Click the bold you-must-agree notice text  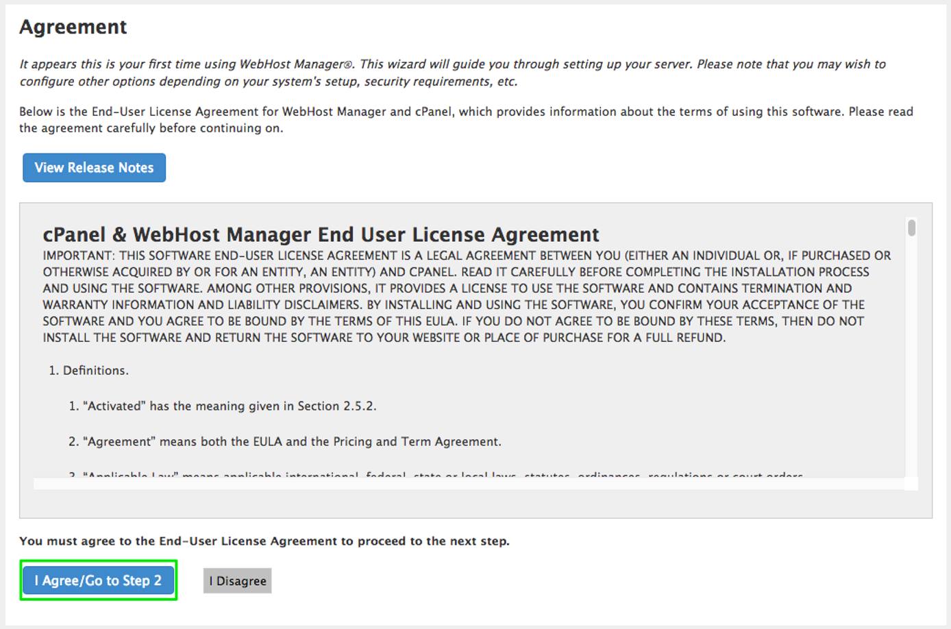(x=266, y=541)
